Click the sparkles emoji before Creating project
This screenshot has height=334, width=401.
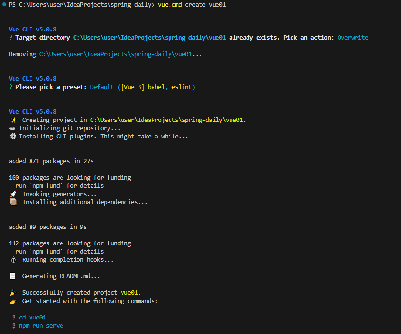(13, 120)
